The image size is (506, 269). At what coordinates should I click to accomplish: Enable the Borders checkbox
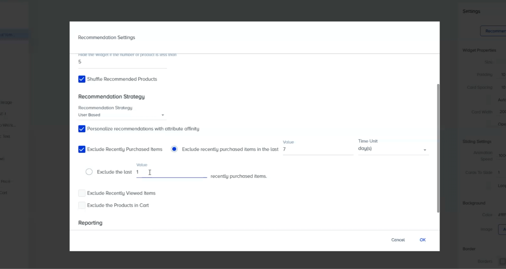(502, 261)
